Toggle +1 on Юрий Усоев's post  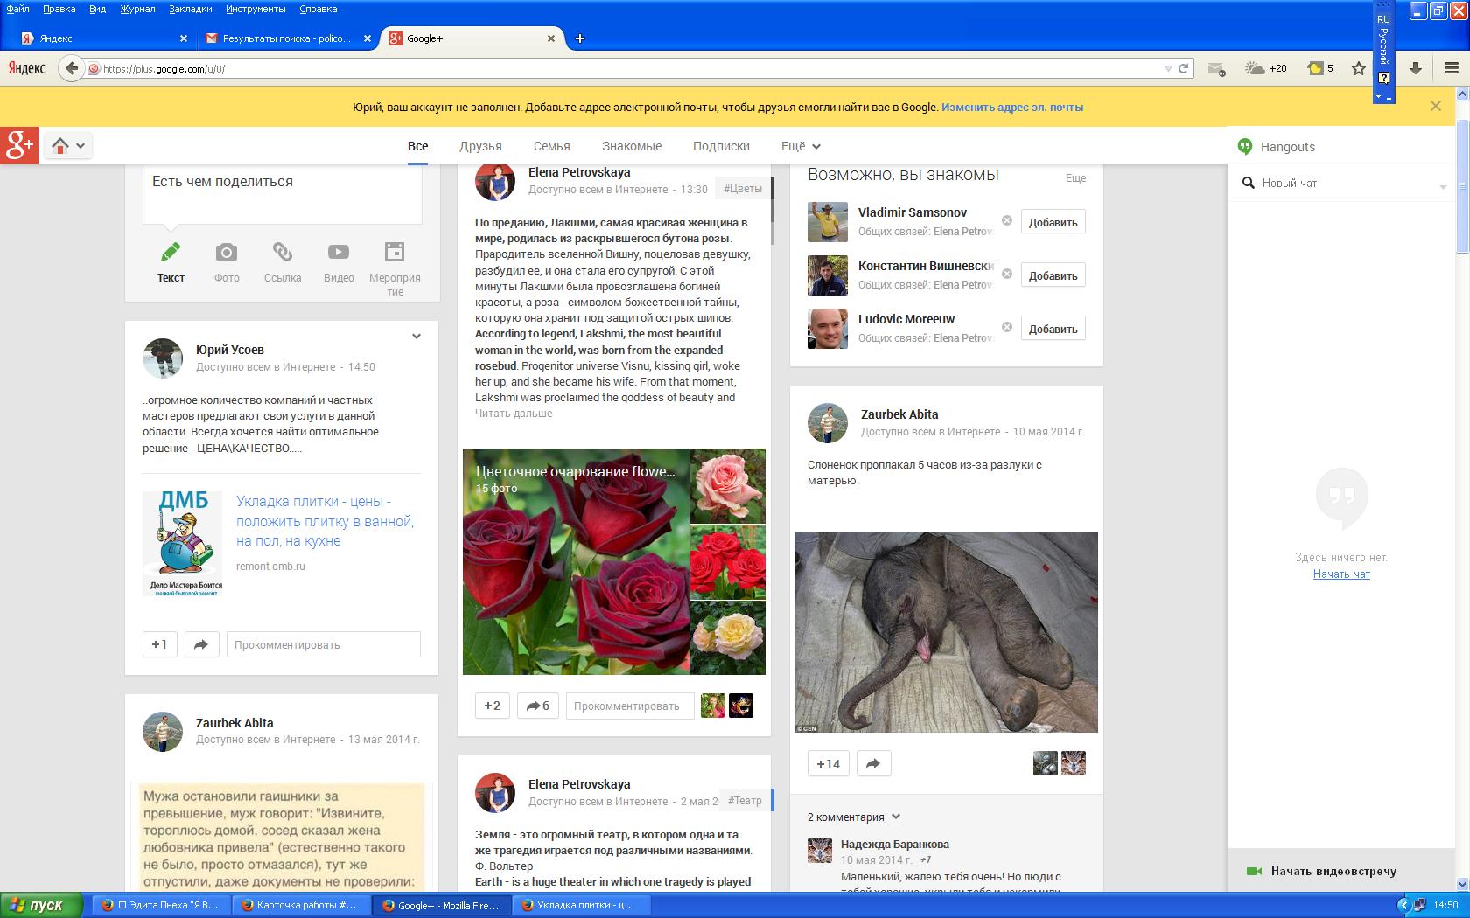pyautogui.click(x=159, y=644)
